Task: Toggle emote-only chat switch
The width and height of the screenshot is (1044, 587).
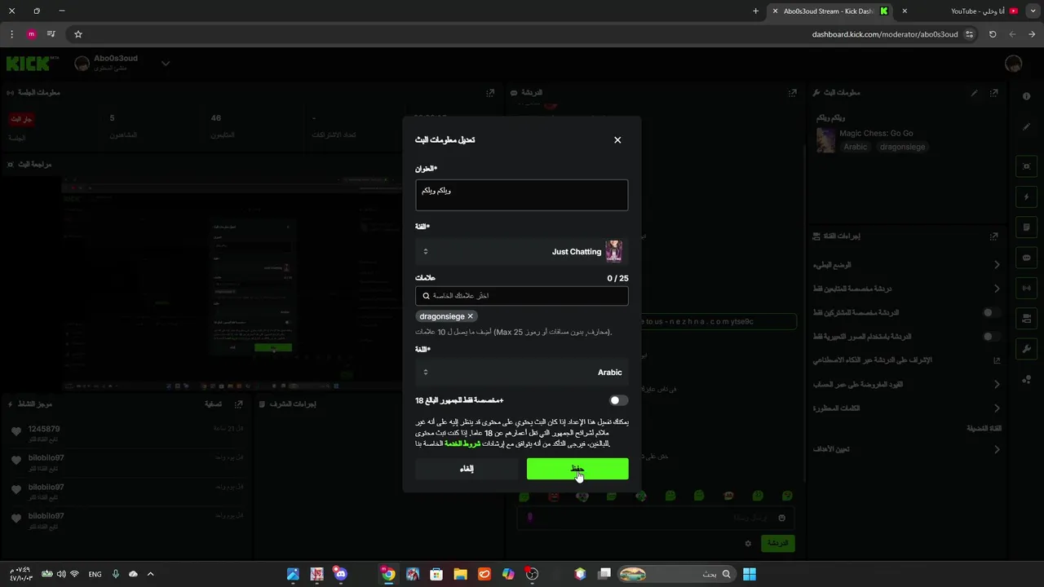Action: (991, 336)
